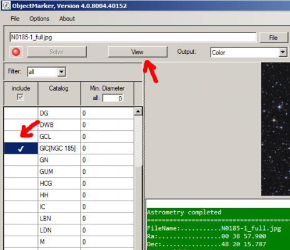Click the ObjectMarker app icon in title bar

6,6
